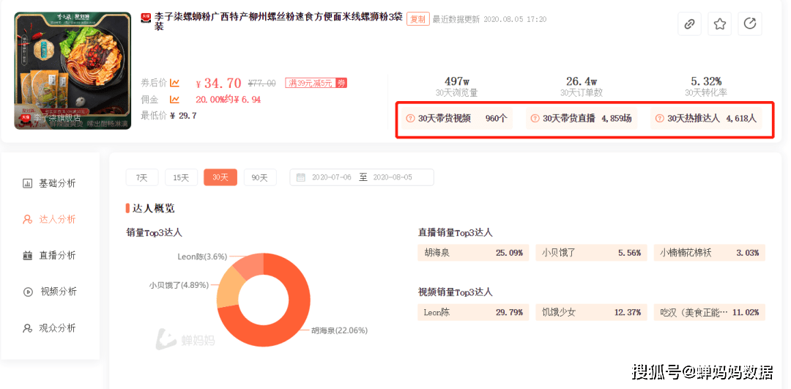Open the date range picker
The image size is (791, 389).
[362, 177]
